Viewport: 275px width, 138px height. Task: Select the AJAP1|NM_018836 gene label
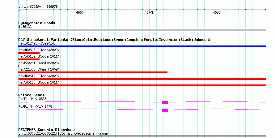tap(32, 99)
